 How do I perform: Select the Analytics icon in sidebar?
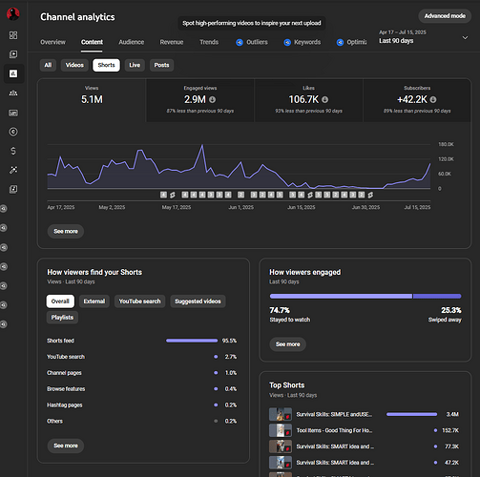click(13, 73)
